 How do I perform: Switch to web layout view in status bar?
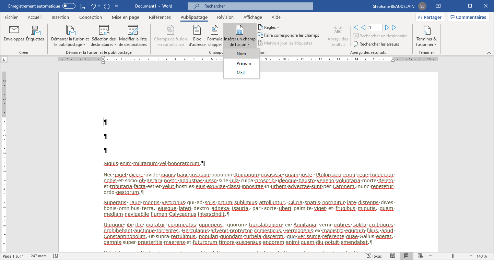420,256
